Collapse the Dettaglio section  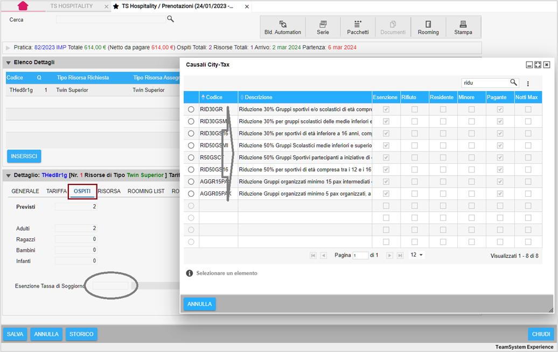(x=8, y=175)
